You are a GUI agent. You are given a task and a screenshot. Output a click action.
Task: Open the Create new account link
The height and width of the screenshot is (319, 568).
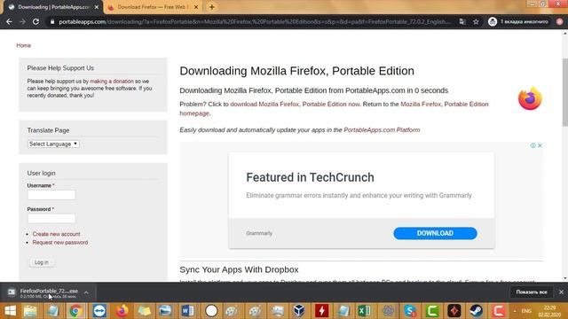[x=56, y=234]
